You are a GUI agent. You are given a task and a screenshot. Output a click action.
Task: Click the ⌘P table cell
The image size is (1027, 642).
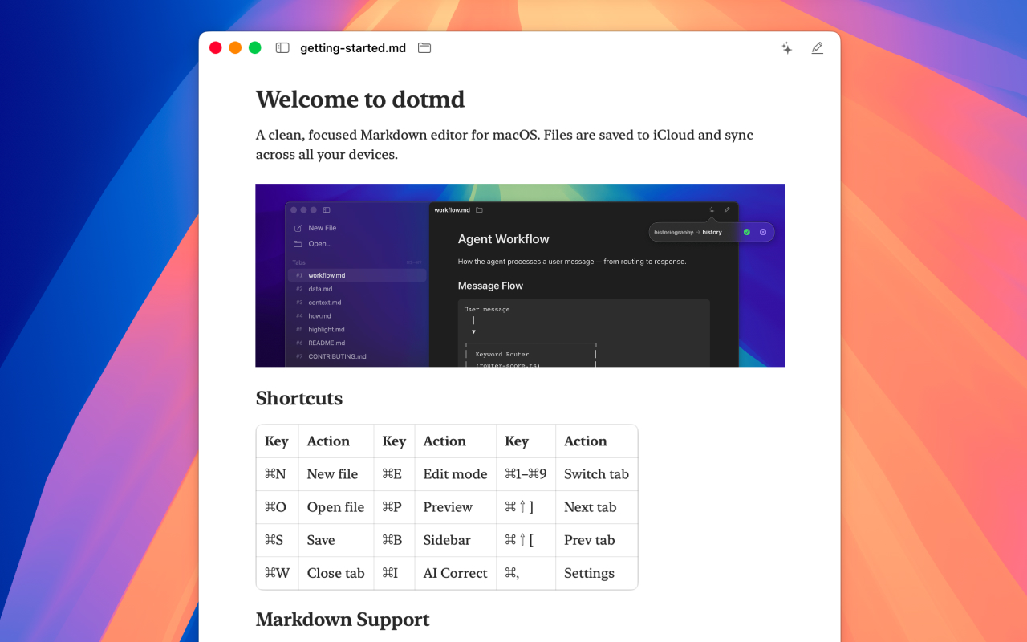tap(394, 507)
